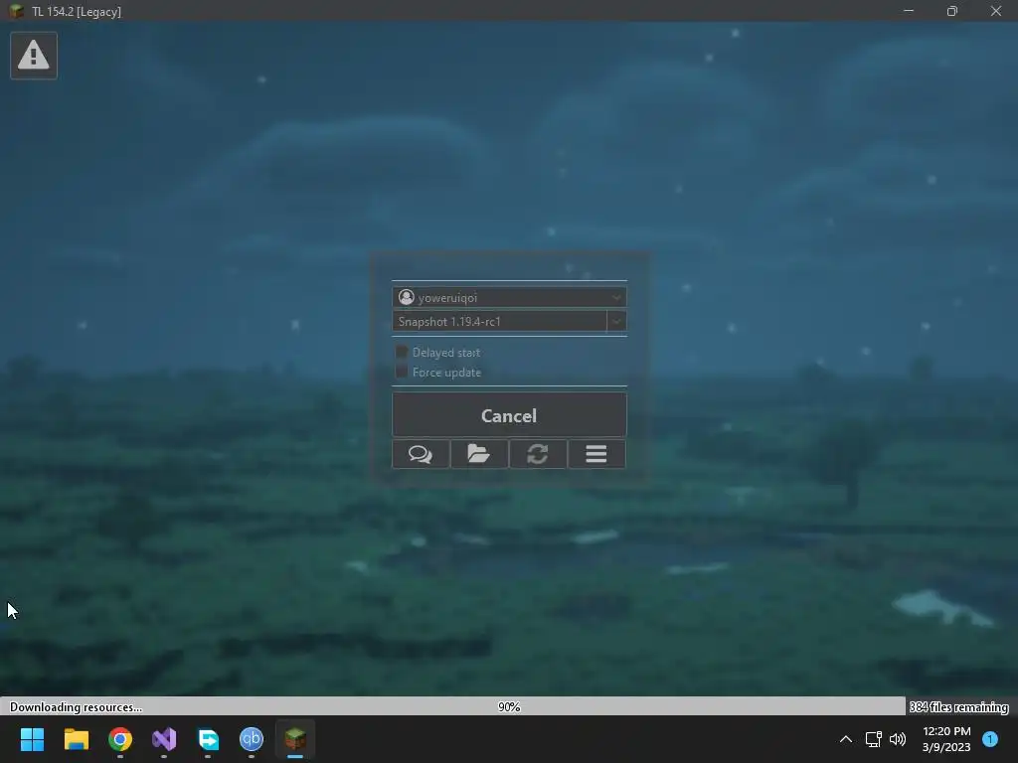Click the Delayed start label text
Image resolution: width=1018 pixels, height=763 pixels.
coord(446,353)
